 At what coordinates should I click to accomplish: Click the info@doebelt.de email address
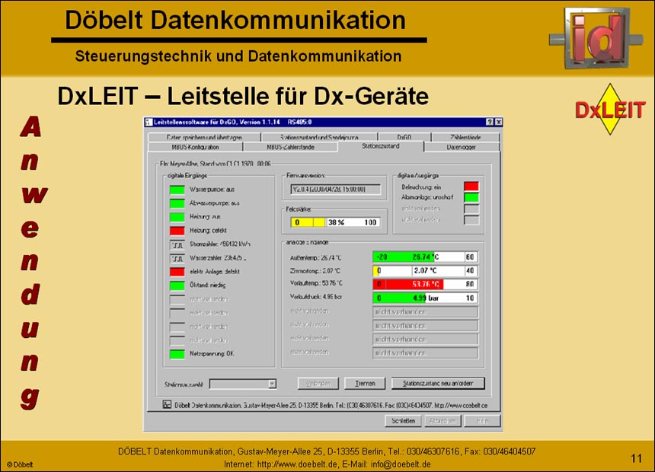(x=401, y=464)
